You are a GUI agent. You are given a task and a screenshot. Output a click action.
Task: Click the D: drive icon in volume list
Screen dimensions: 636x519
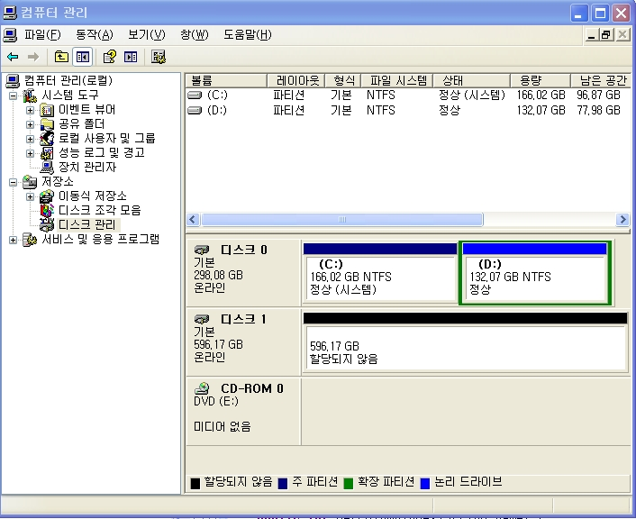click(x=195, y=110)
